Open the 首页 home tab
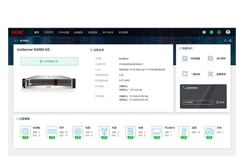This screenshot has height=163, width=244. (x=37, y=33)
